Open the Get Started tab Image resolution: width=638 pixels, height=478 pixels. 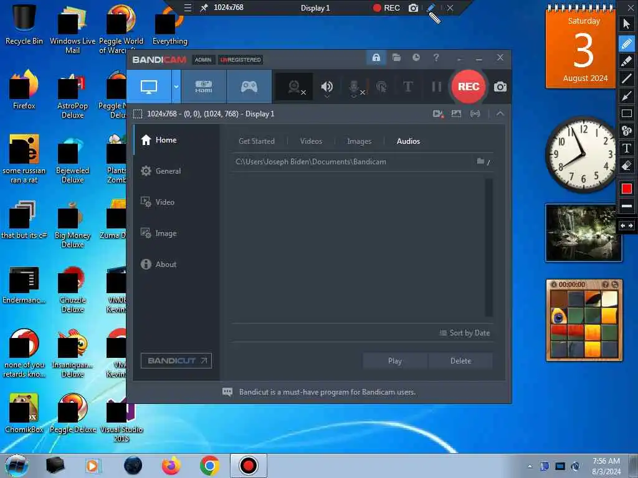click(x=257, y=141)
